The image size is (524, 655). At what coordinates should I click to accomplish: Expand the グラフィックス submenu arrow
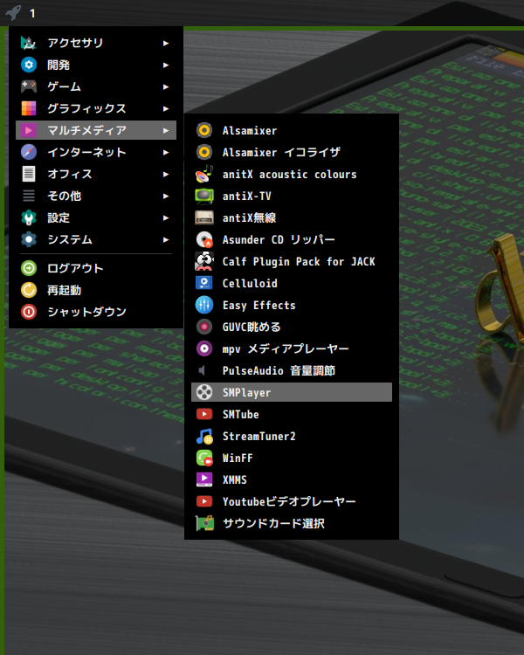tap(166, 108)
